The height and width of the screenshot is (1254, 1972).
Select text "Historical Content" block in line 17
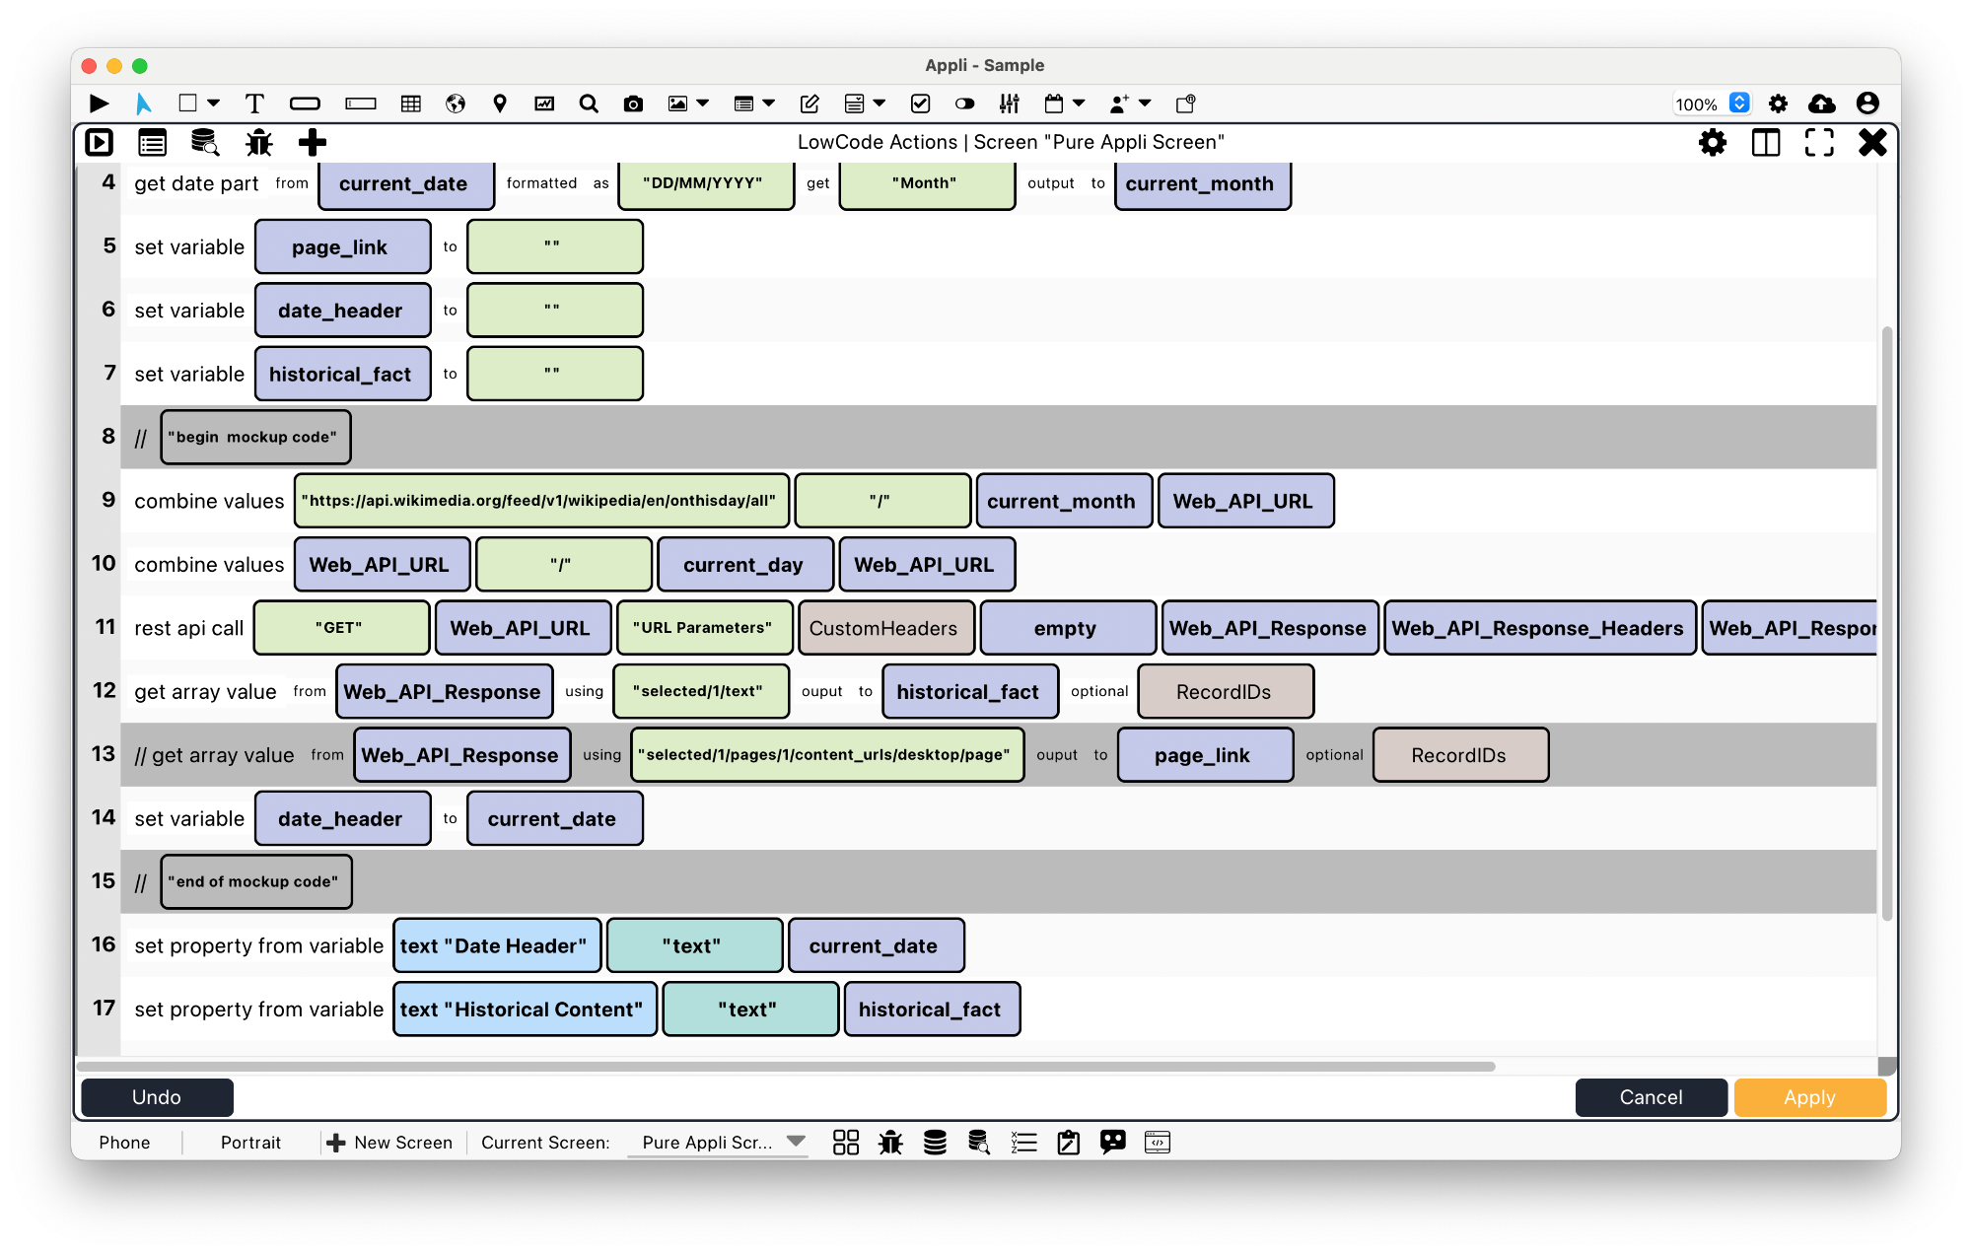(525, 1010)
